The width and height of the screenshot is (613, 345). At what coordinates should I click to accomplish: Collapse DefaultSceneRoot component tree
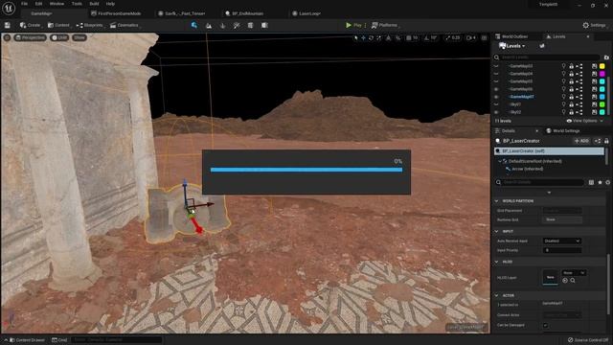click(500, 161)
